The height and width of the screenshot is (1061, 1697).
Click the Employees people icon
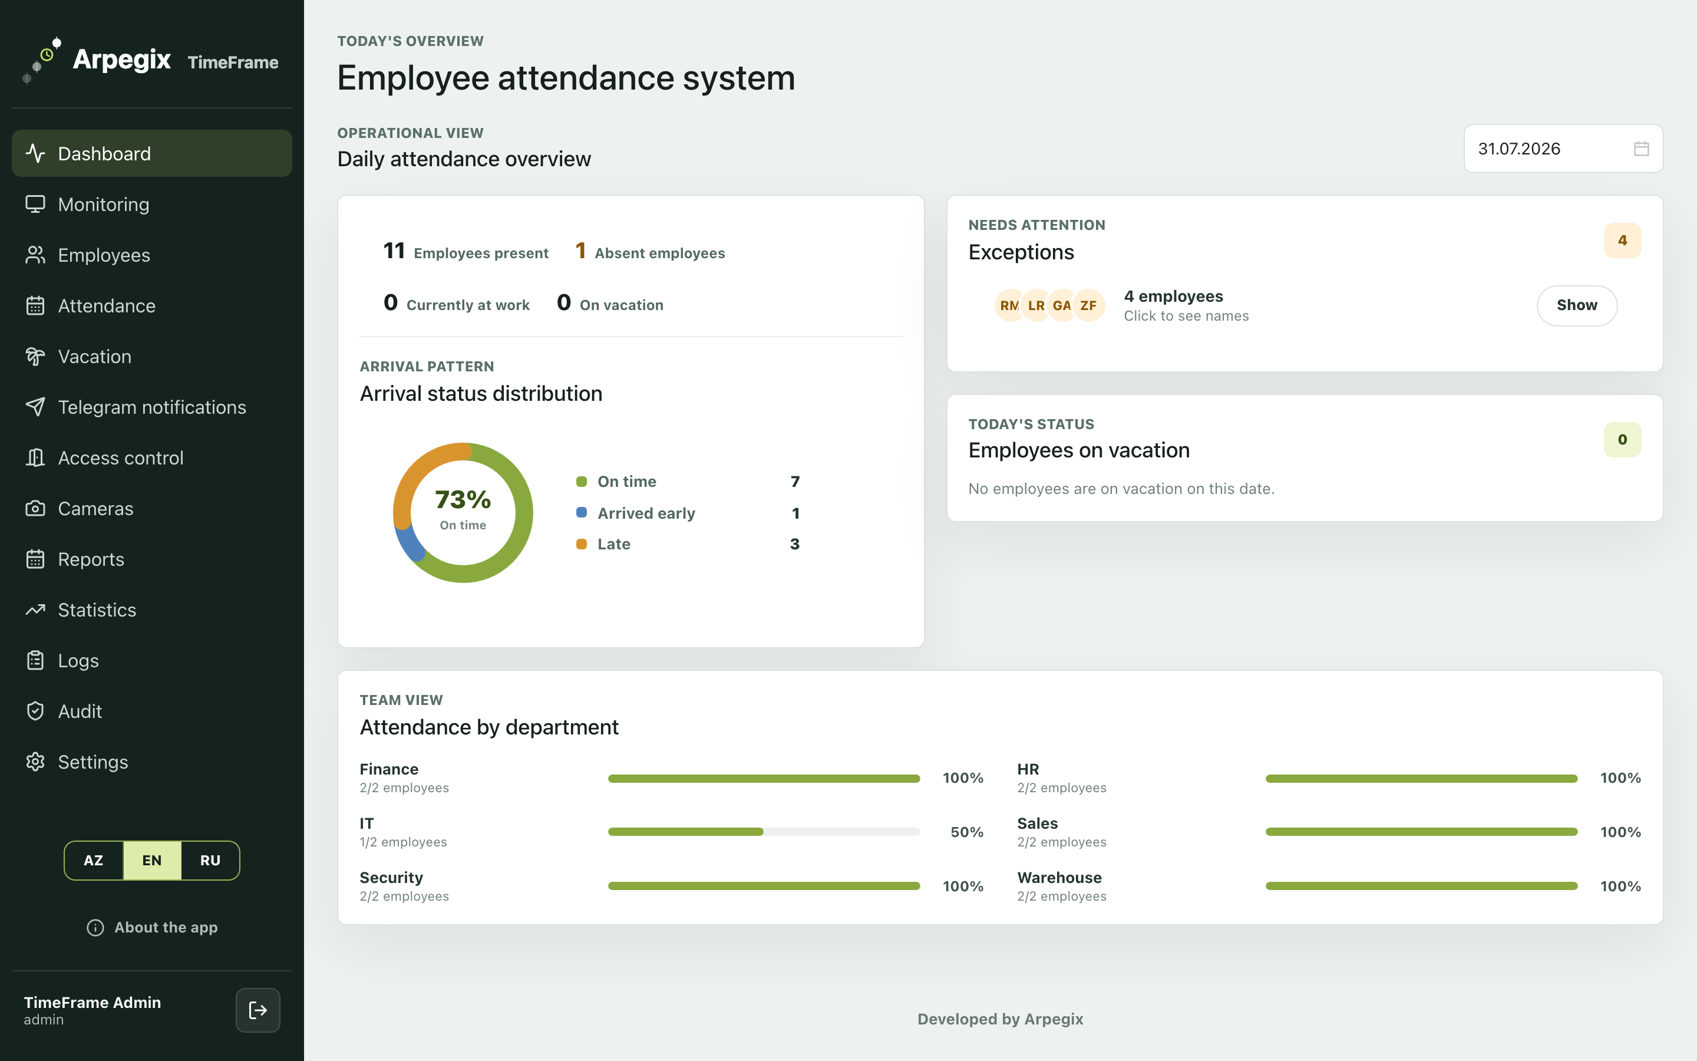35,255
